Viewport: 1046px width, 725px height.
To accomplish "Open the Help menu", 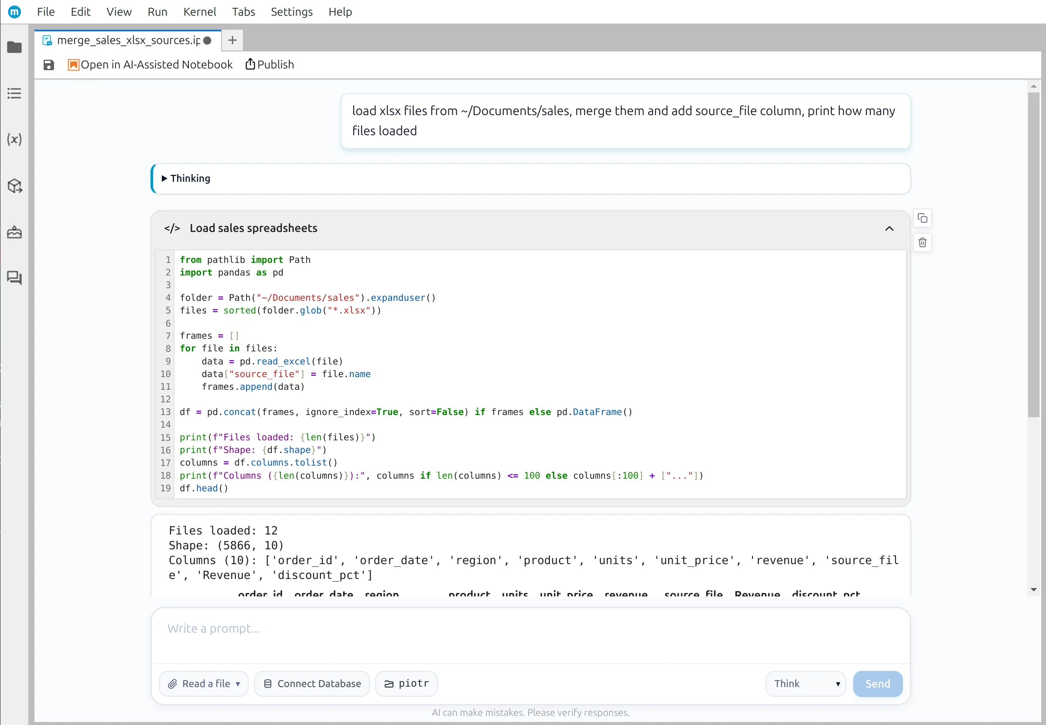I will (x=340, y=12).
